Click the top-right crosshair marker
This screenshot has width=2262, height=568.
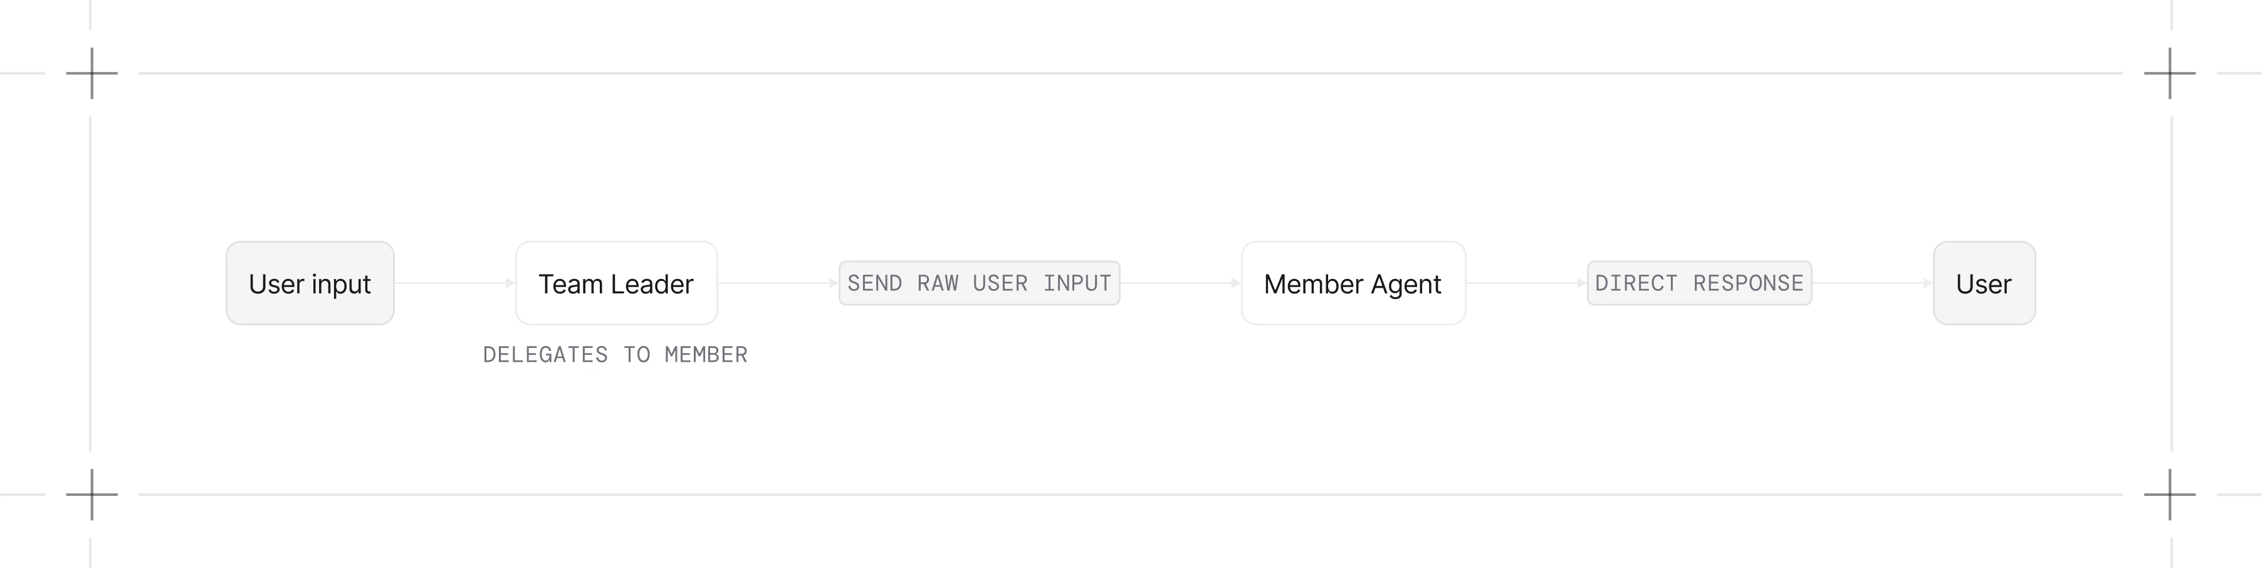point(2170,73)
